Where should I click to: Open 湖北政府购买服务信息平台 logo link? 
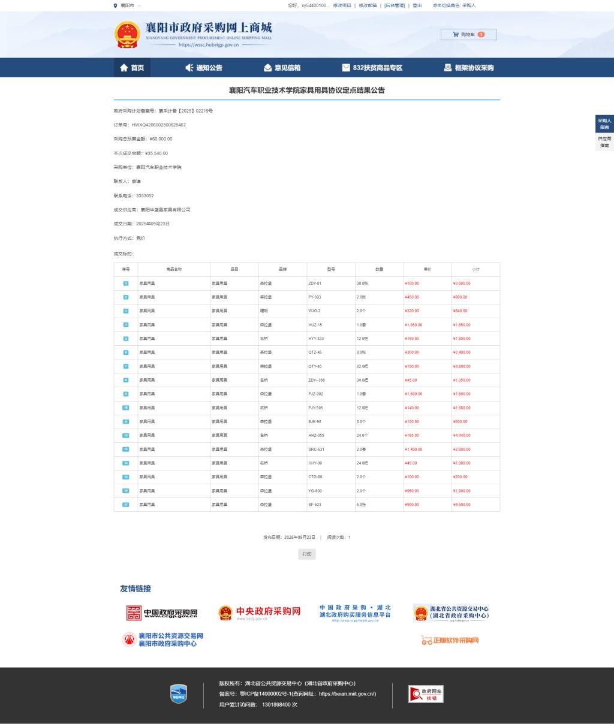tap(355, 613)
